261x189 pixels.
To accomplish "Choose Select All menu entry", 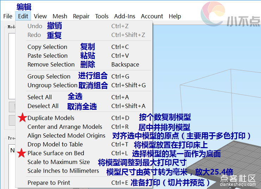I will coord(84,97).
